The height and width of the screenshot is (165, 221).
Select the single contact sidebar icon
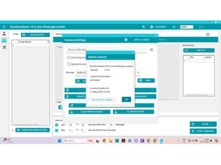[x=4, y=33]
